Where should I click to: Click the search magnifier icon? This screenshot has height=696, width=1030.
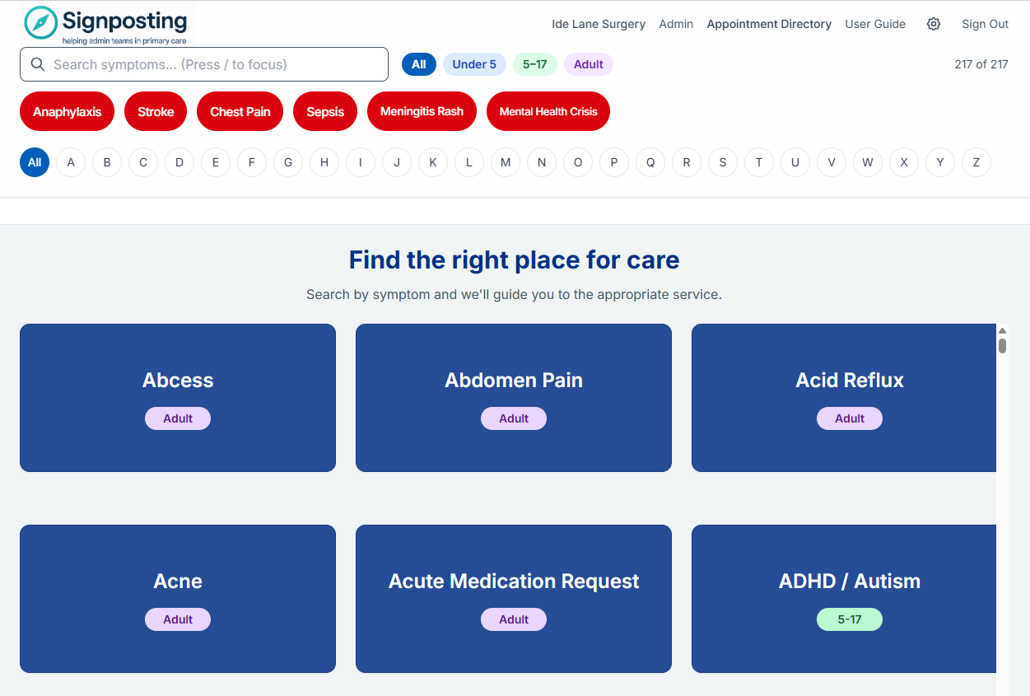pyautogui.click(x=38, y=63)
